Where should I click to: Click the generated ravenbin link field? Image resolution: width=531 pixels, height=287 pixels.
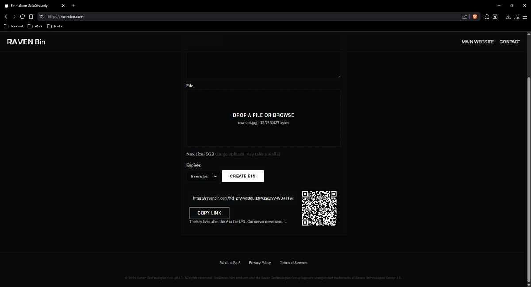pyautogui.click(x=243, y=199)
